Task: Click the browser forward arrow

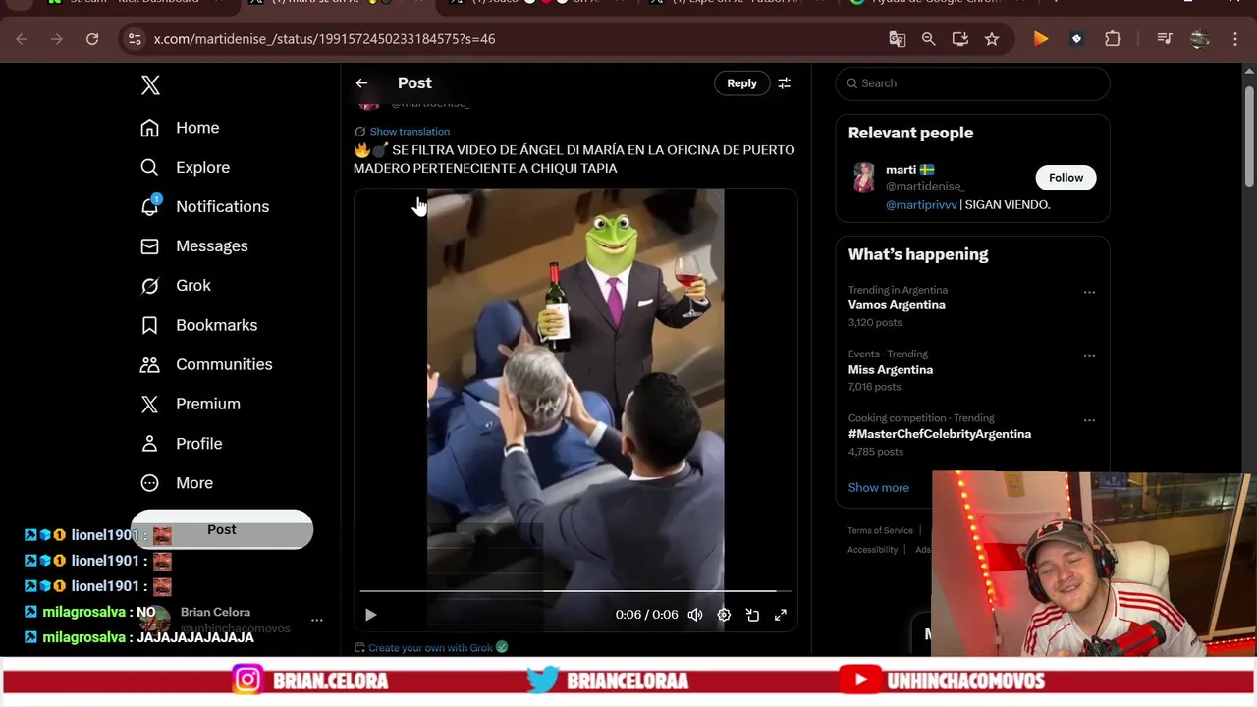Action: point(57,39)
